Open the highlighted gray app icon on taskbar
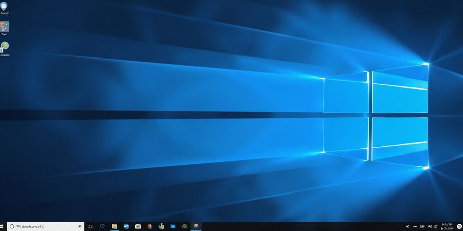463x231 pixels. [196, 226]
